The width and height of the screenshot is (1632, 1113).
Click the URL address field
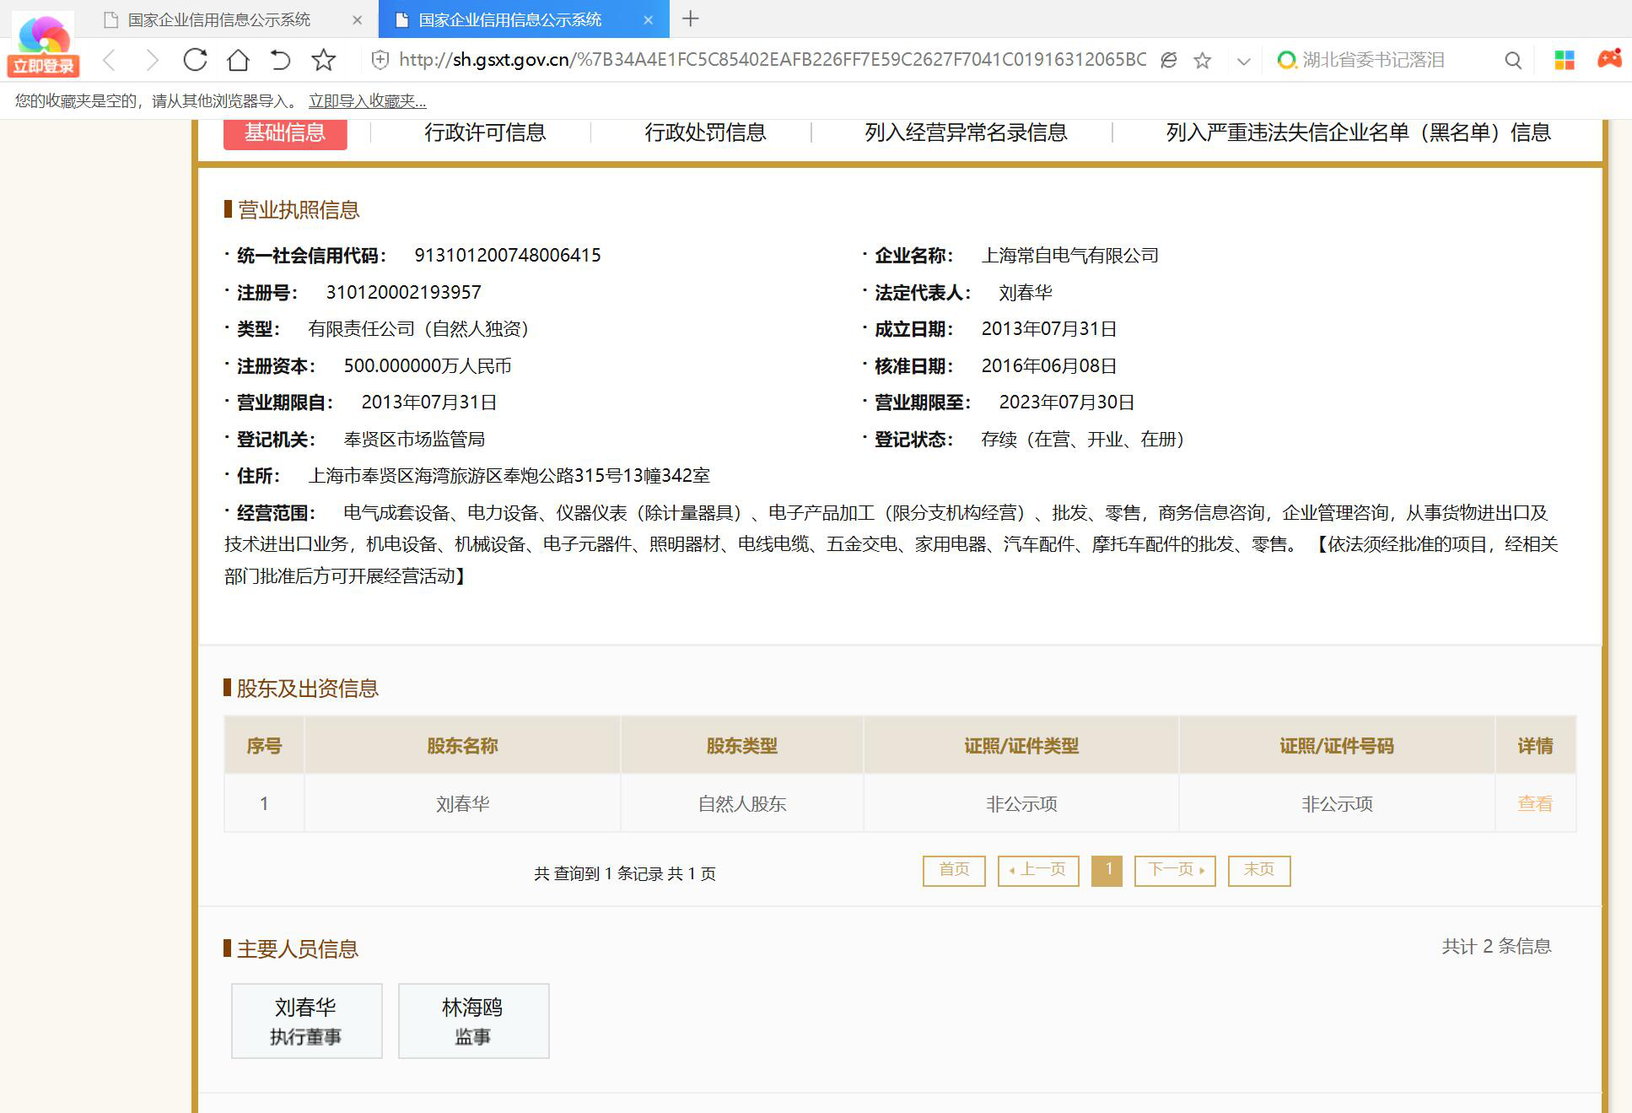[772, 60]
